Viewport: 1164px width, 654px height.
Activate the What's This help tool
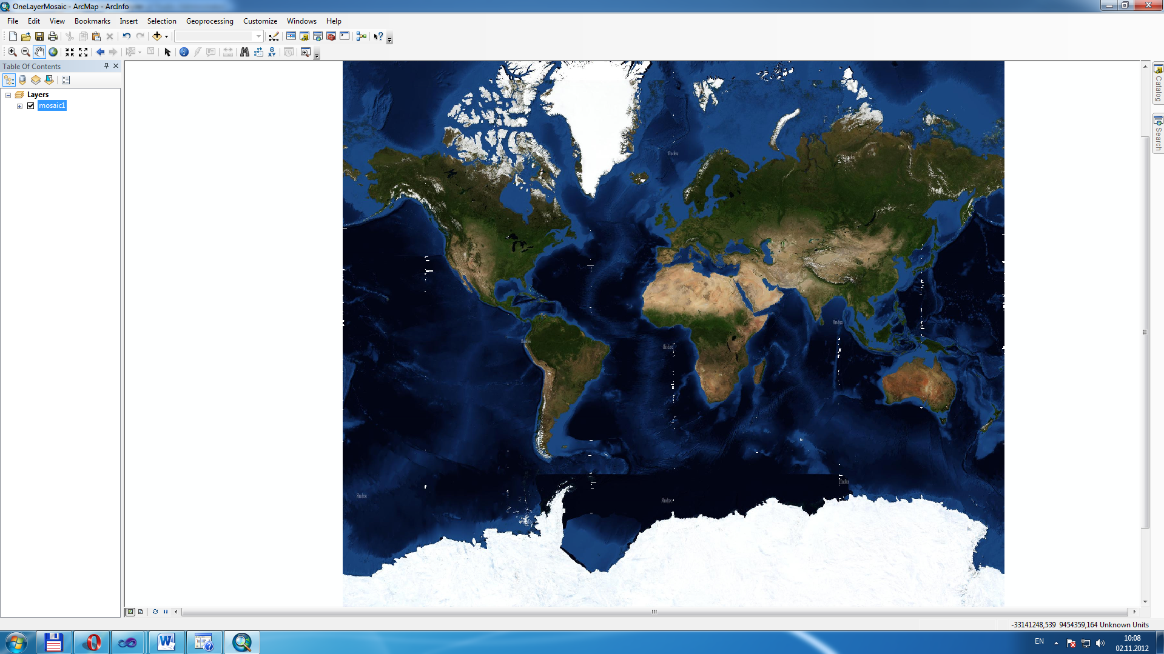(378, 36)
